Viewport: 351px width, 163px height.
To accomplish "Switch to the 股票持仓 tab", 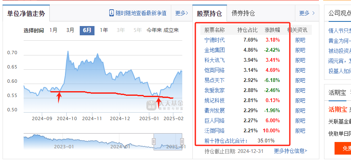I will pyautogui.click(x=209, y=13).
